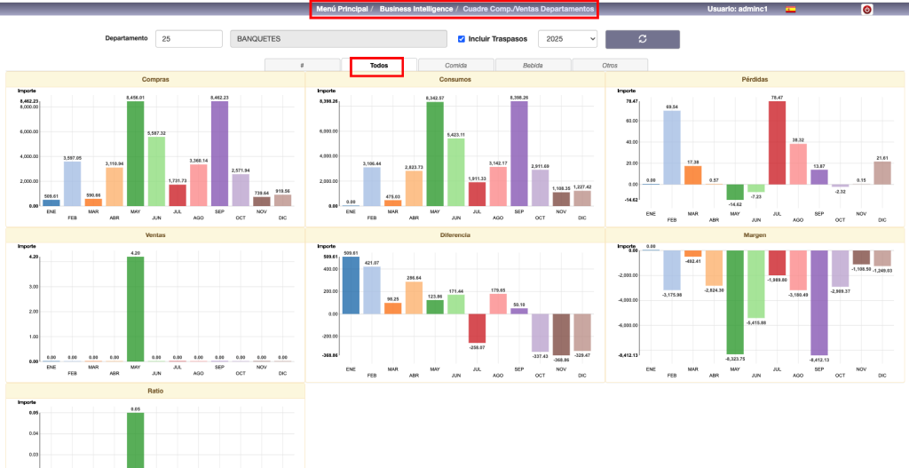Image resolution: width=909 pixels, height=468 pixels.
Task: Click the purple SEP bar in Consumos chart
Action: 518,154
